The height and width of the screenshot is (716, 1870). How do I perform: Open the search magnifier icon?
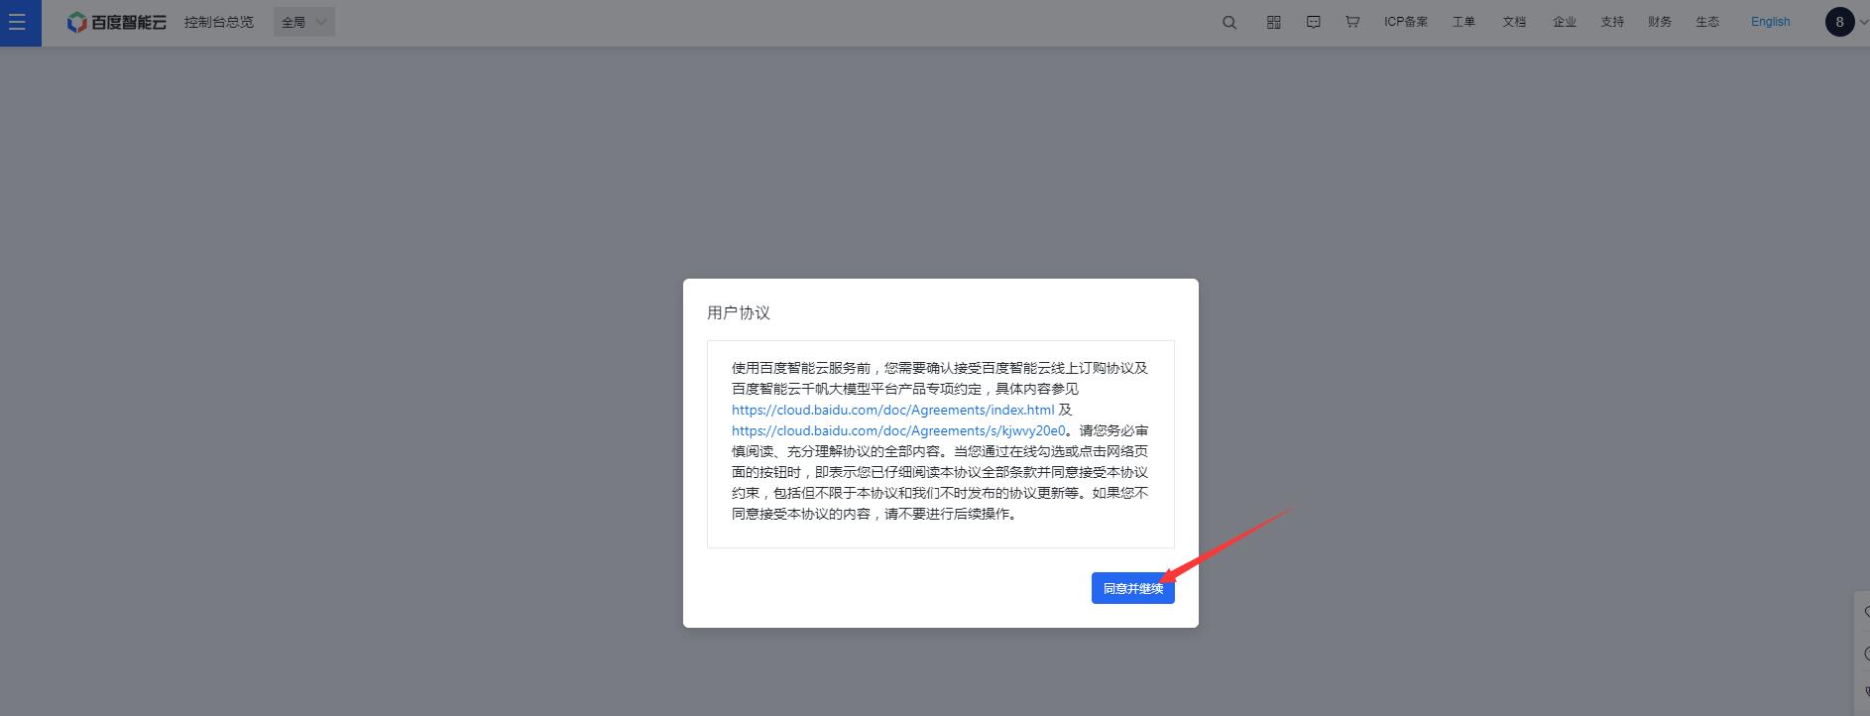pos(1229,22)
